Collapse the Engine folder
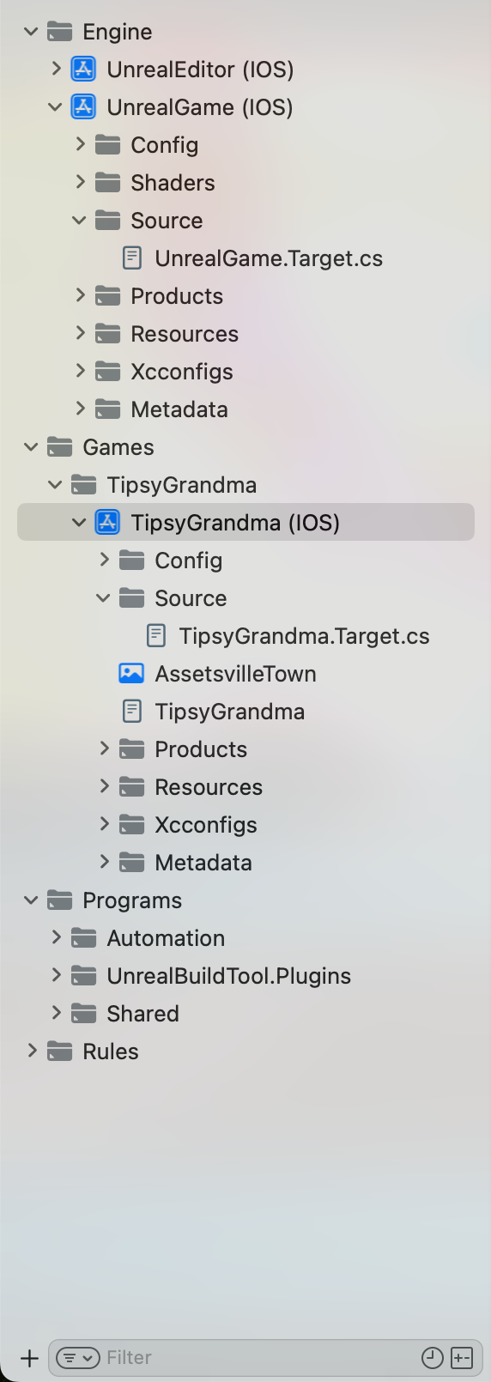The width and height of the screenshot is (491, 1382). coord(31,32)
